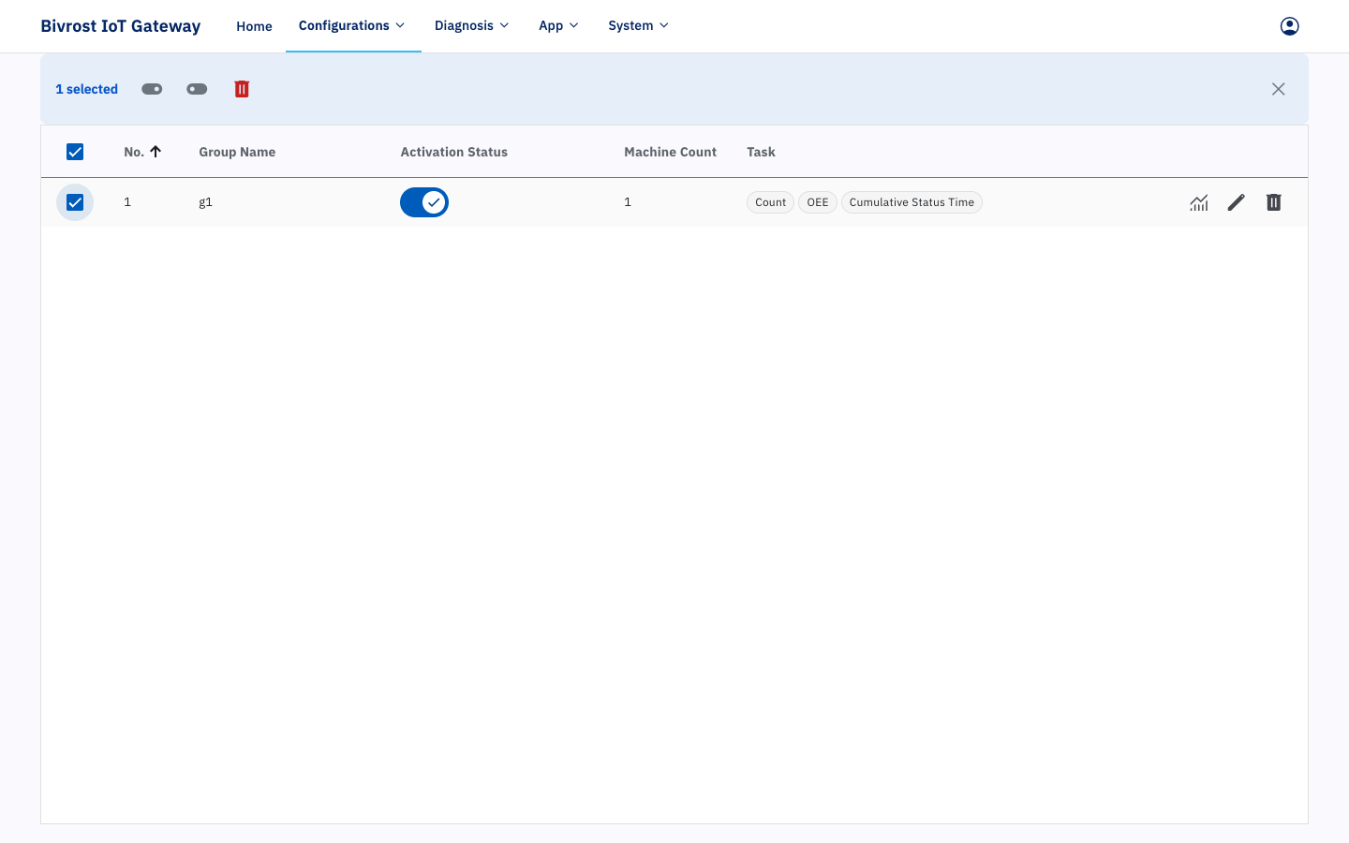Viewport: 1349px width, 843px height.
Task: Expand the Configurations menu
Action: [352, 26]
